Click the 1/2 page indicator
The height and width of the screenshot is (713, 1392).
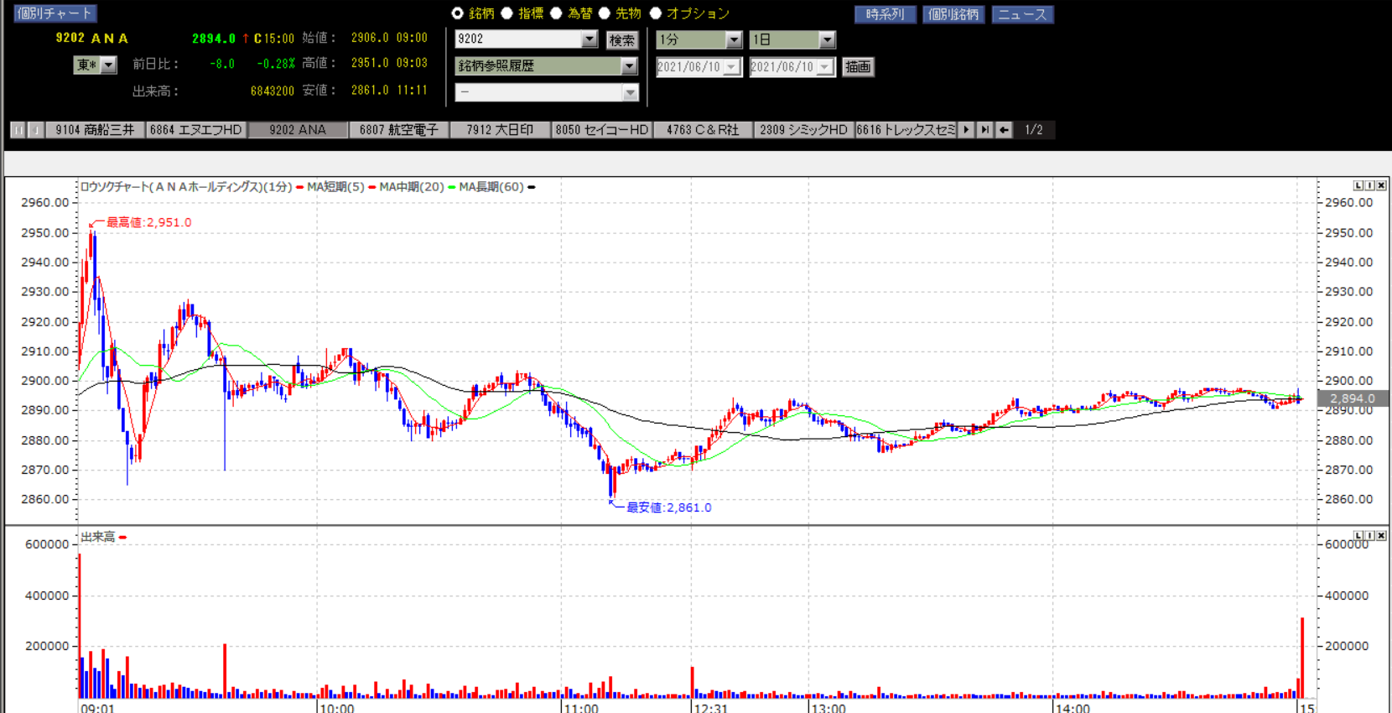click(1034, 130)
